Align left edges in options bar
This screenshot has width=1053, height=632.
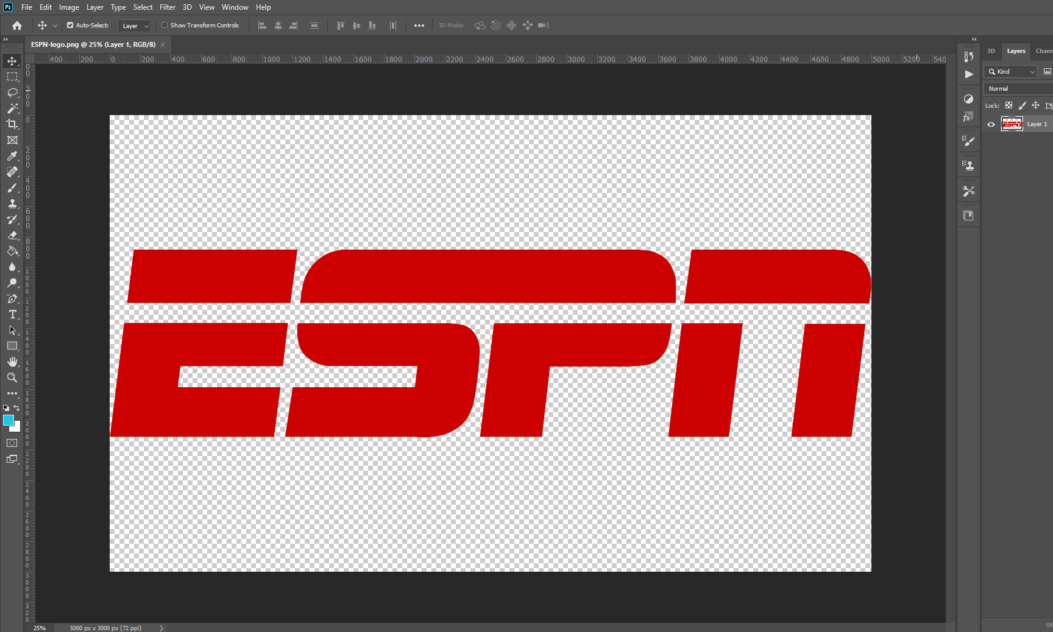coord(263,26)
